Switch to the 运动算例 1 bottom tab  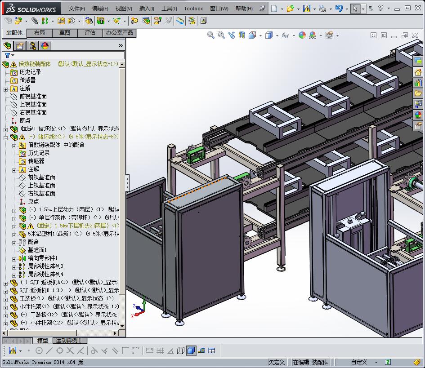[x=68, y=341]
